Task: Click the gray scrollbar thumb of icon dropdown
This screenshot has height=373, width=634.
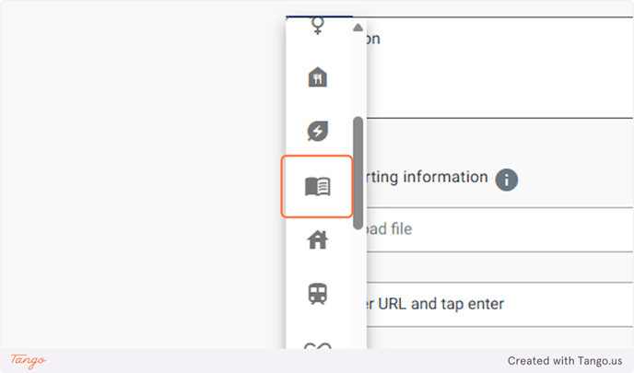Action: 358,173
